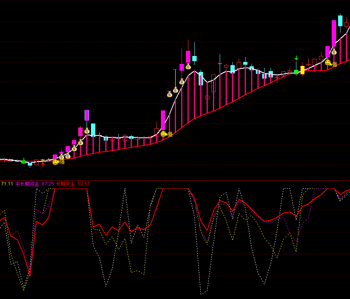Viewport: 350px width, 299px height.
Task: Click the lowest-left money bag in the middle rally
Action: pyautogui.click(x=169, y=94)
